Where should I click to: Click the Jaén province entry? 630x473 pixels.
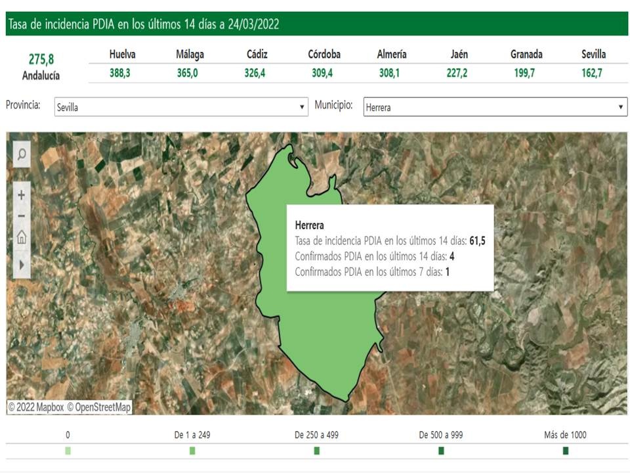[459, 55]
